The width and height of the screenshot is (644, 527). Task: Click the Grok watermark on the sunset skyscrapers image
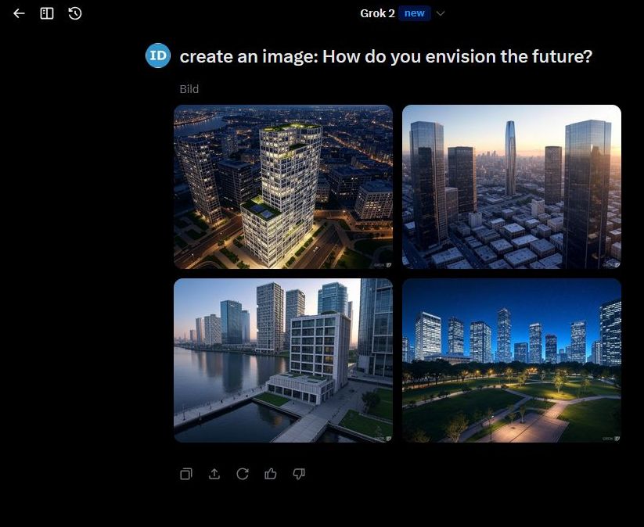[x=610, y=264]
